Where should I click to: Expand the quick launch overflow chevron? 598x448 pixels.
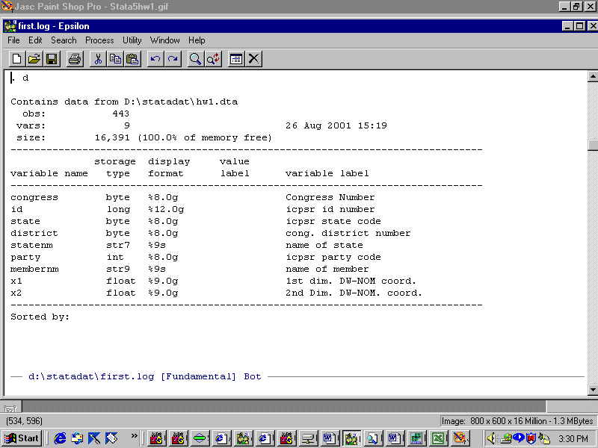pyautogui.click(x=135, y=435)
